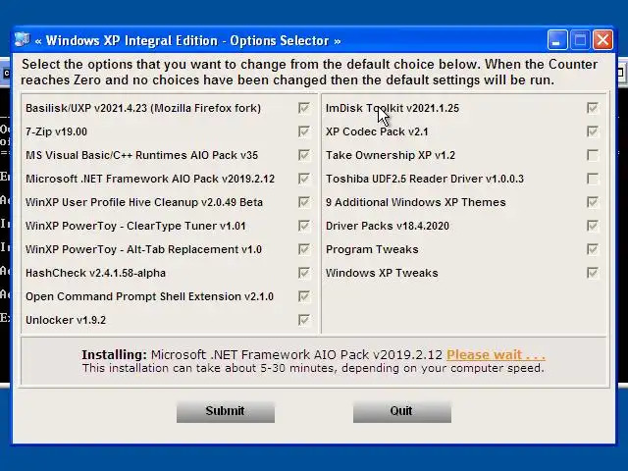Toggle the Alt-Tab Replacement v1.0 checkbox
The image size is (628, 471).
click(x=303, y=249)
